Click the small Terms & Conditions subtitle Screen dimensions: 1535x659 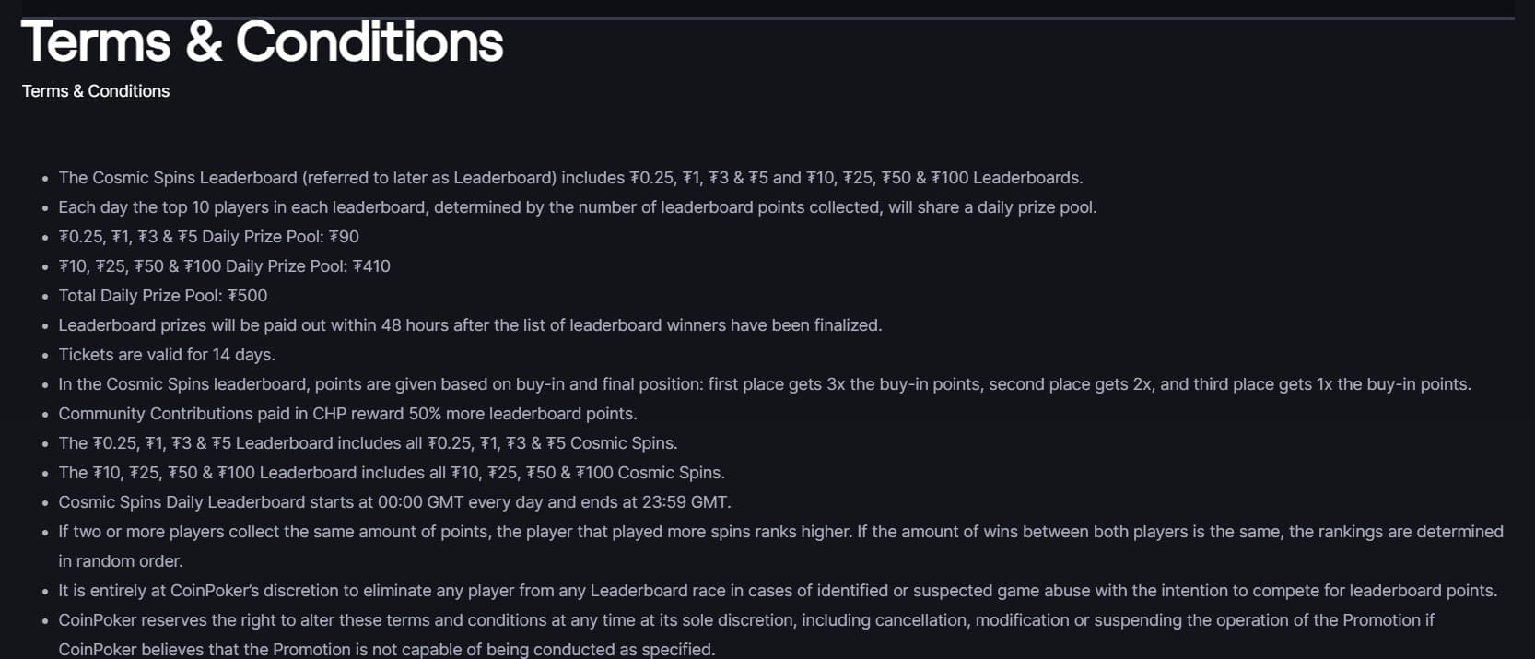[96, 91]
